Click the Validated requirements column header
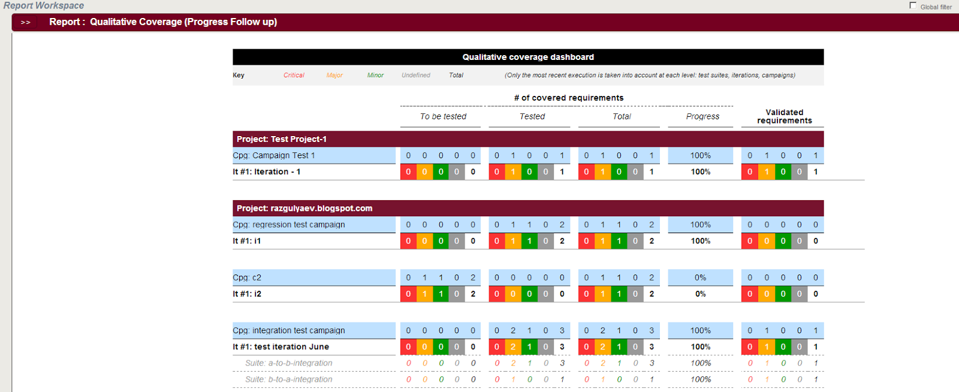959x392 pixels. [784, 116]
